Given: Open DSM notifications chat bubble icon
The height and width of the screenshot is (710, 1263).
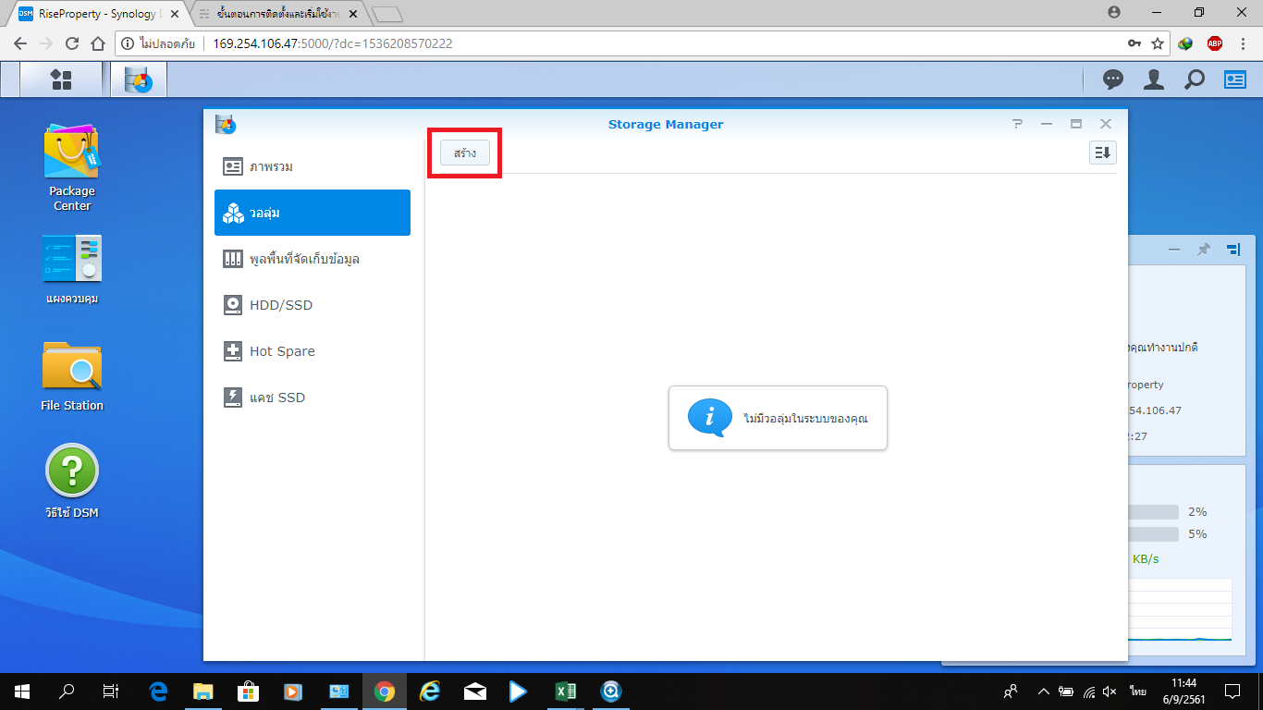Looking at the screenshot, I should click(1113, 80).
